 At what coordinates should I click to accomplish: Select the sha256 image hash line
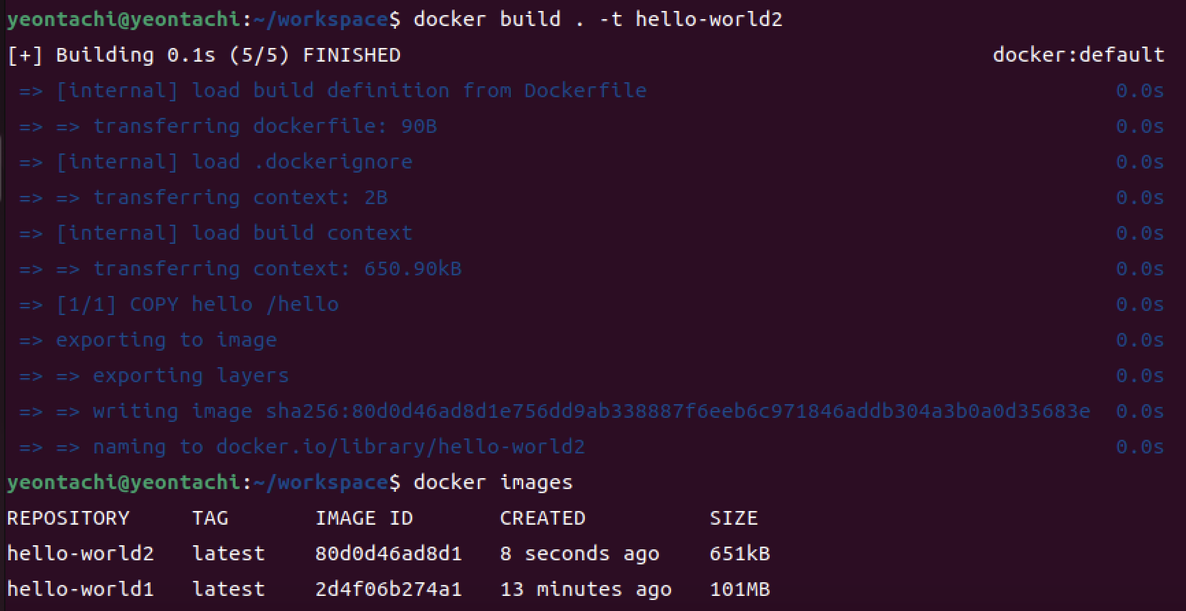pos(555,411)
